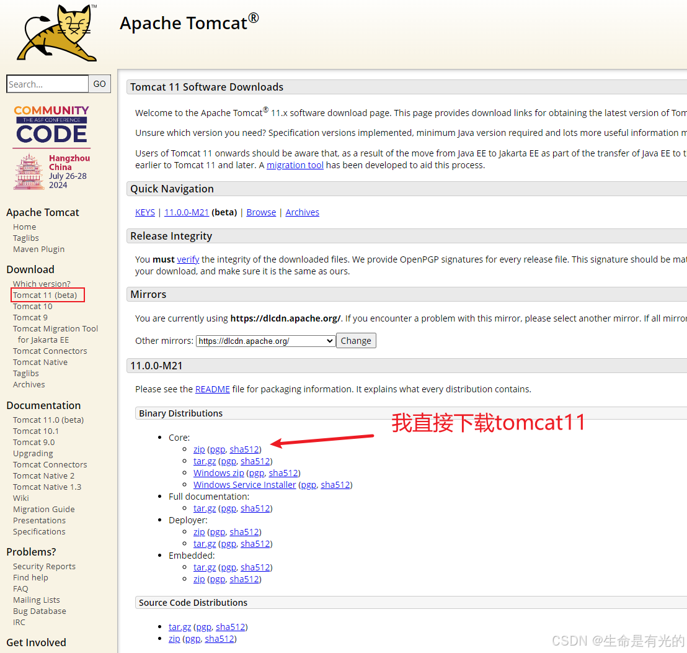Open the Wiki link

21,498
